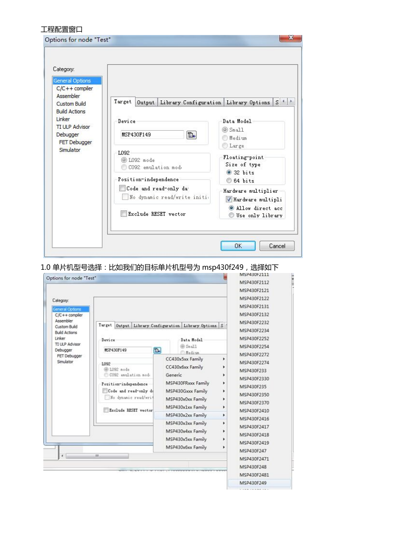
Task: Switch to Output tab in upper dialog
Action: (x=146, y=103)
